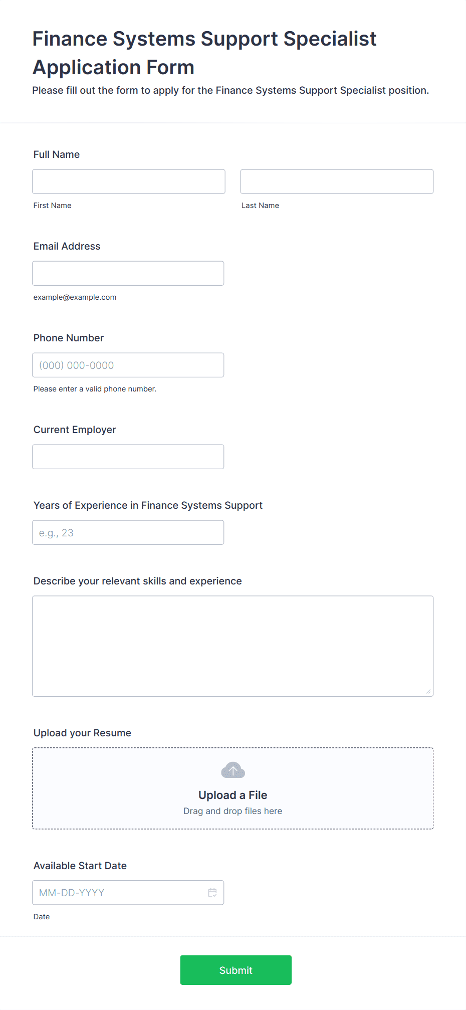Click the cloud upload icon
Image resolution: width=466 pixels, height=1010 pixels.
[x=233, y=770]
